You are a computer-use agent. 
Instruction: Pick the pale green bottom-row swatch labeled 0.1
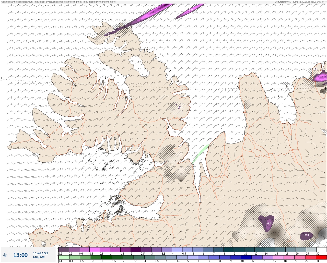pos(64,257)
